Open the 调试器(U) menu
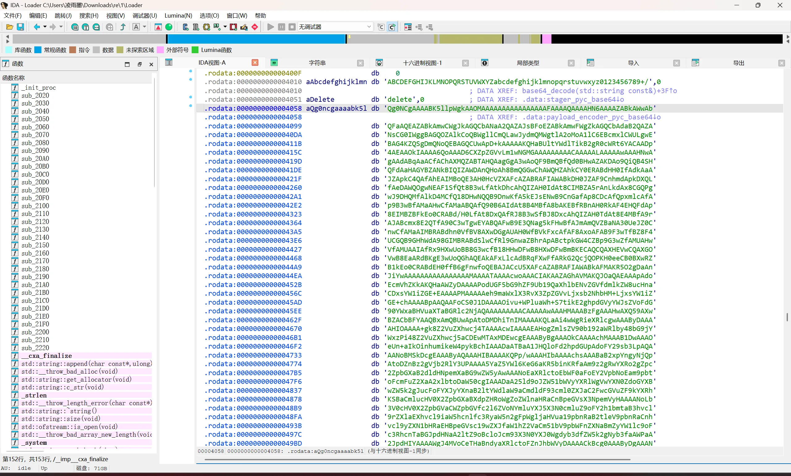The height and width of the screenshot is (476, 791). (x=145, y=15)
